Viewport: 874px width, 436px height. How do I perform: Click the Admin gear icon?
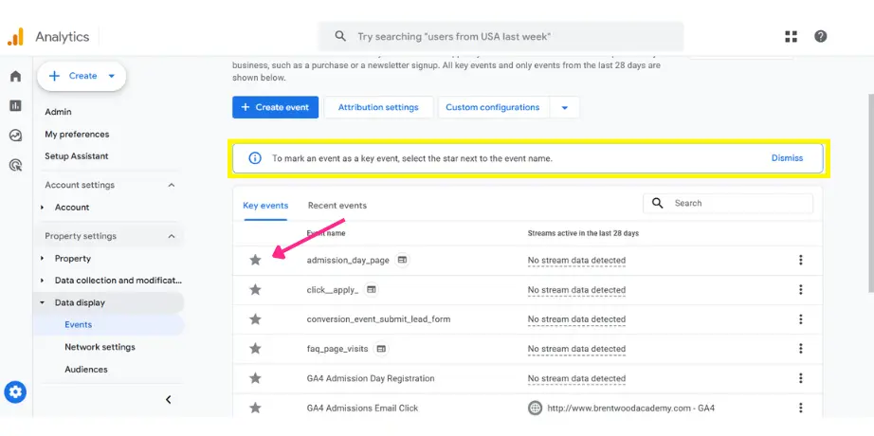click(15, 391)
